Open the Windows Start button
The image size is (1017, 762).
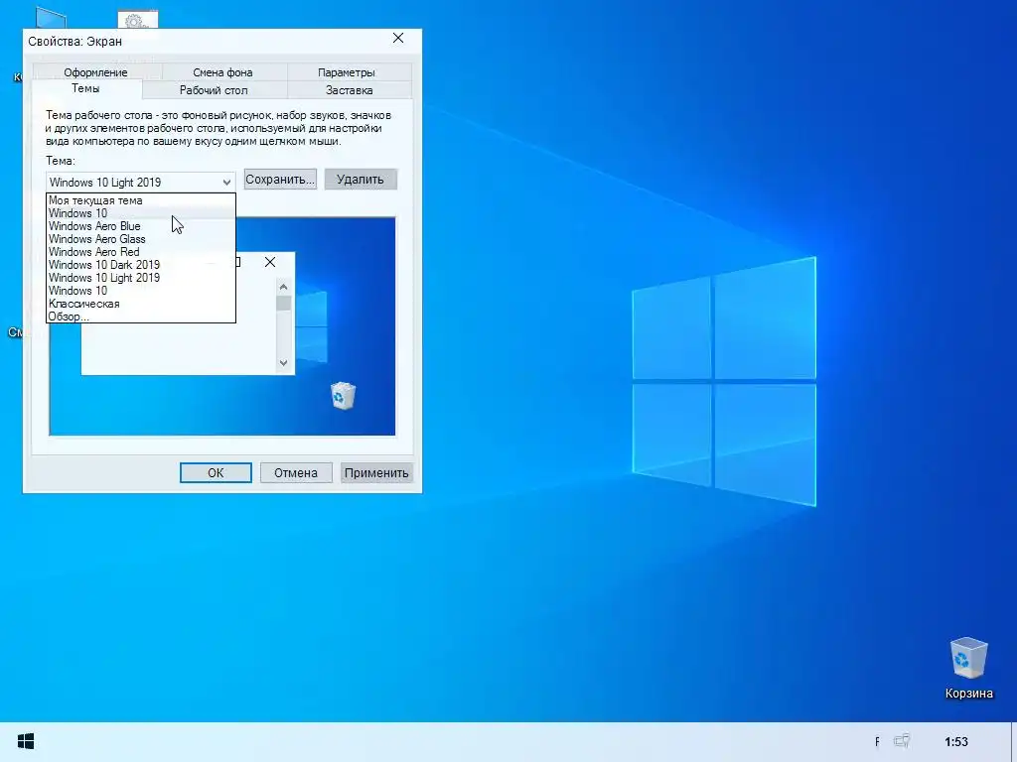25,741
